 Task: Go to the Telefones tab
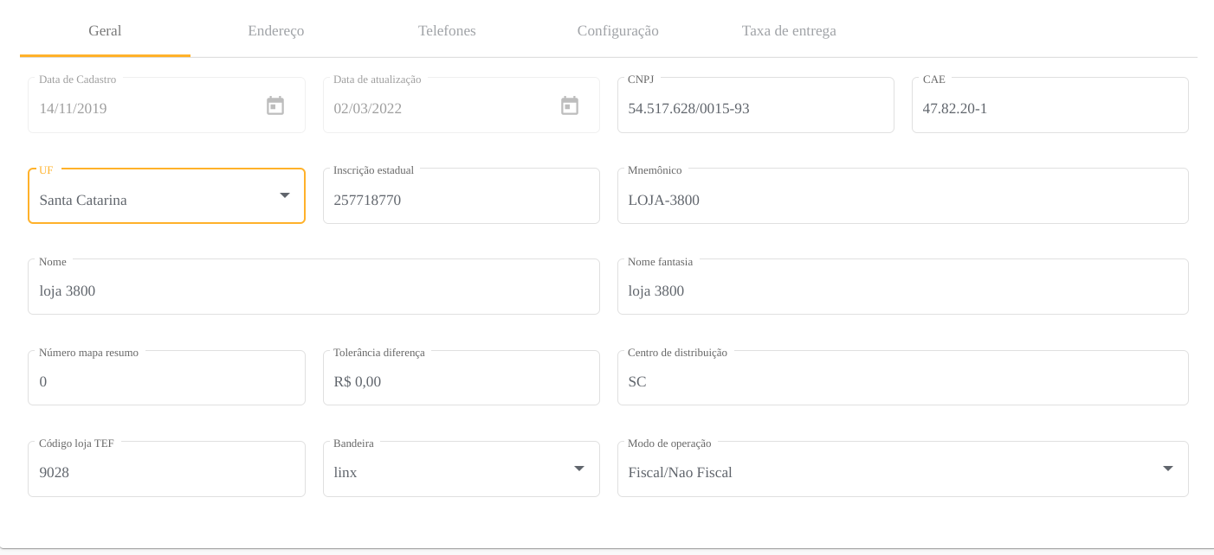coord(447,31)
